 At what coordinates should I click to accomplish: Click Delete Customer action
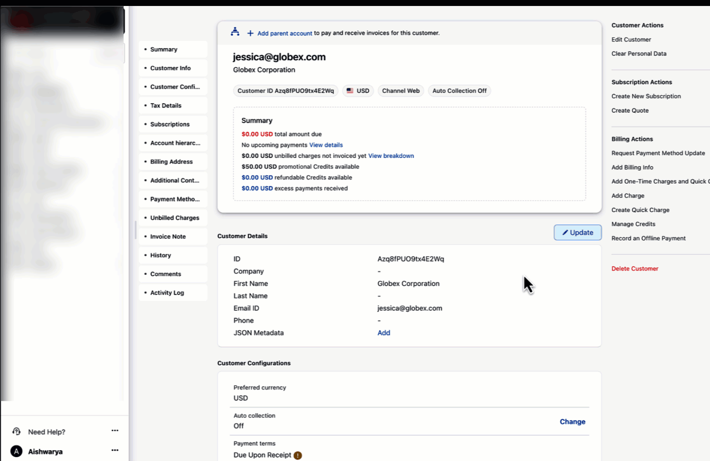[x=634, y=268]
